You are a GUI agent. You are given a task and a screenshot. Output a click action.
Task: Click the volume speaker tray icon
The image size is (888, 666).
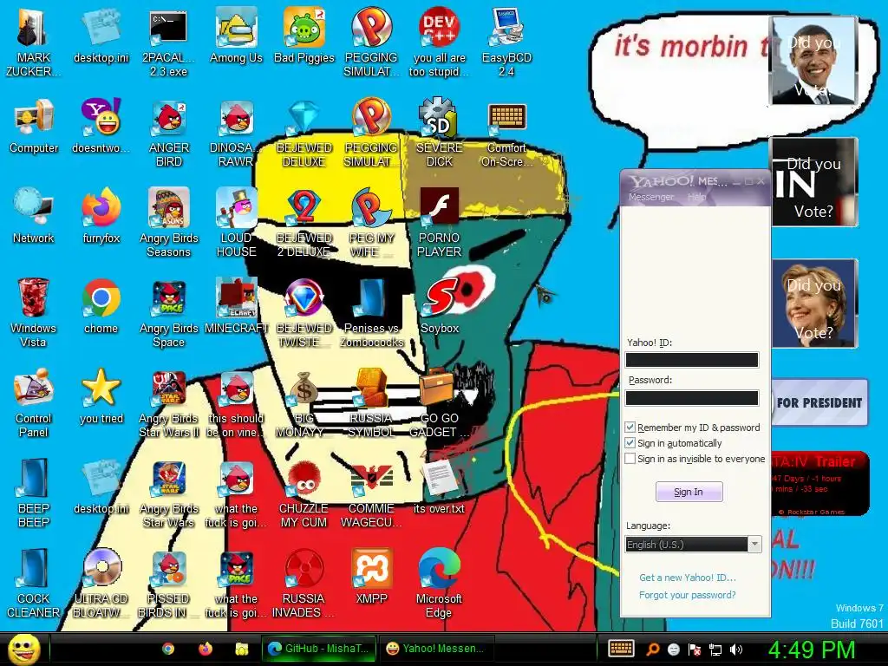[735, 649]
